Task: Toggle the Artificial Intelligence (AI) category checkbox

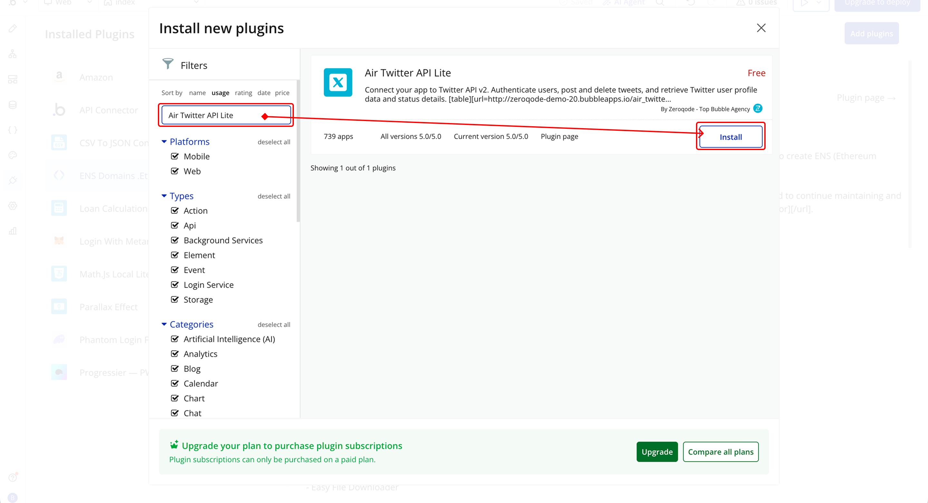Action: (175, 339)
